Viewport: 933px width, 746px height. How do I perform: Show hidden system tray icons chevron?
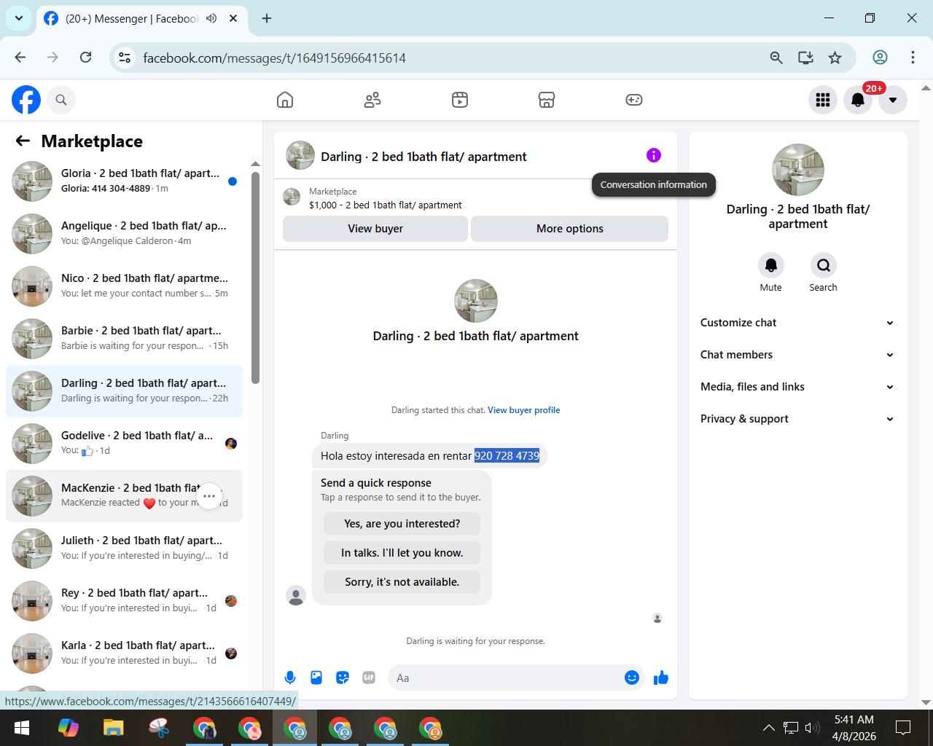click(768, 728)
